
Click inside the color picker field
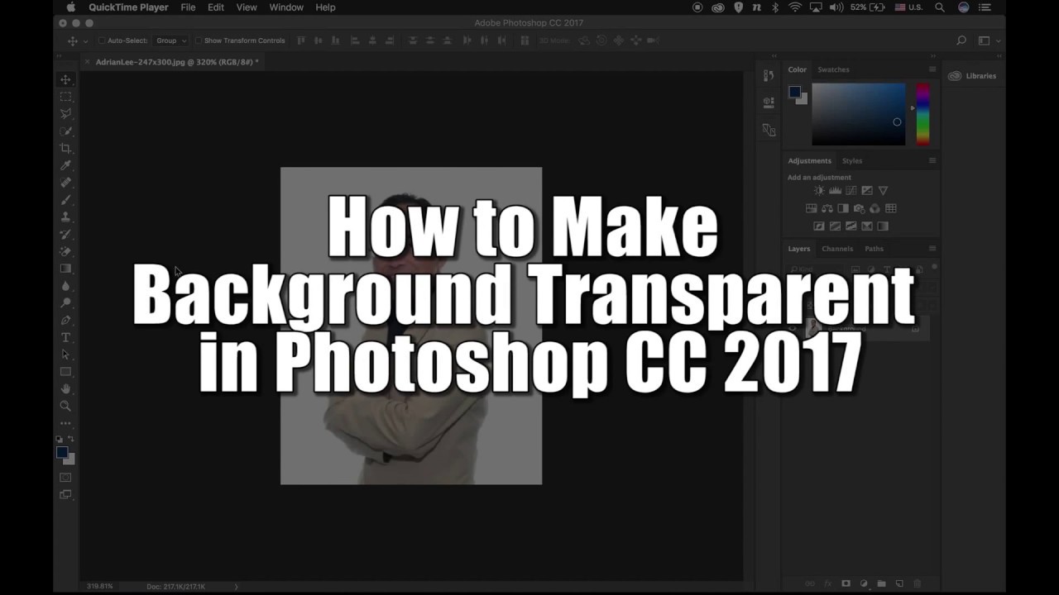(x=858, y=114)
